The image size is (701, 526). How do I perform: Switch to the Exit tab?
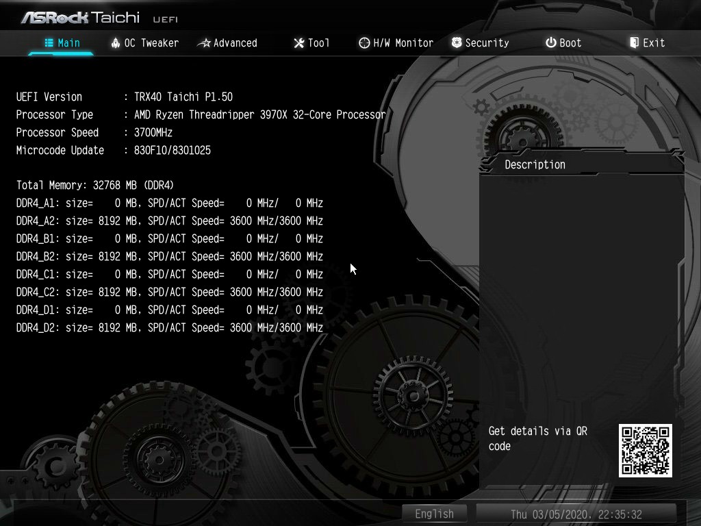click(x=647, y=43)
